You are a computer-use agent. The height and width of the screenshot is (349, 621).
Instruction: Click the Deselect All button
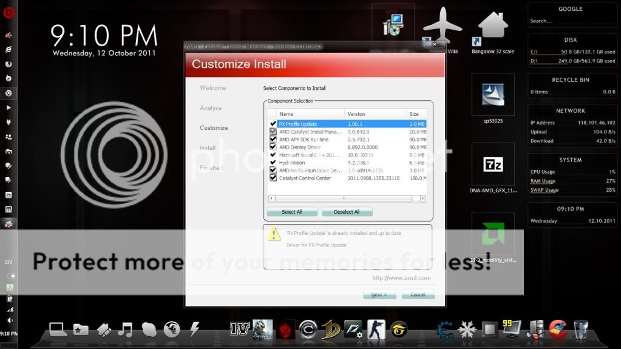pos(347,212)
